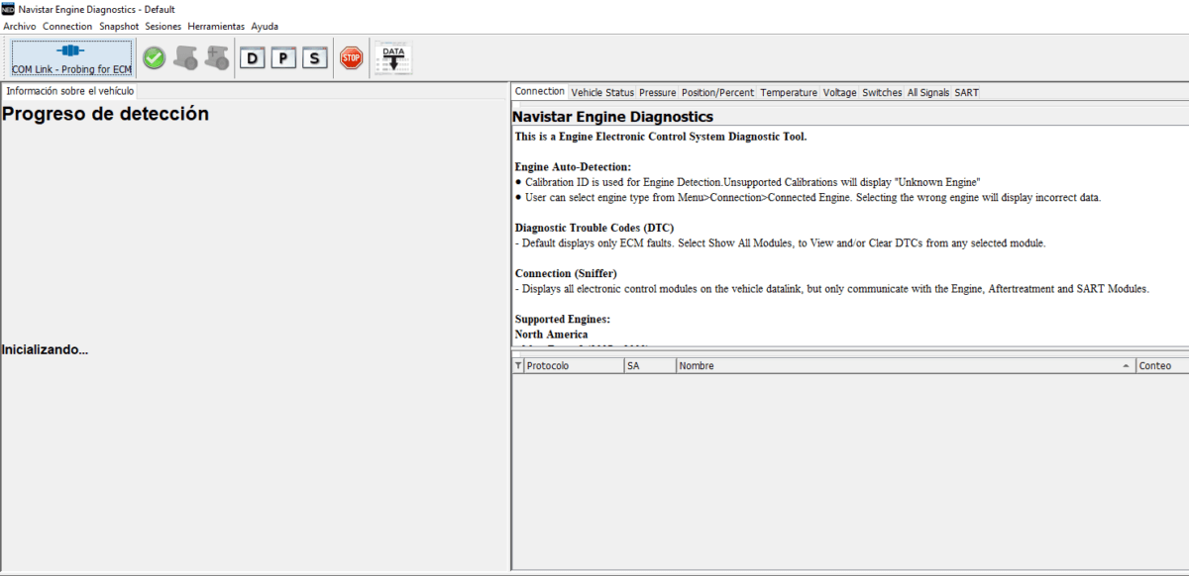The image size is (1189, 576).
Task: Select the green checkmark health status icon
Action: 154,57
